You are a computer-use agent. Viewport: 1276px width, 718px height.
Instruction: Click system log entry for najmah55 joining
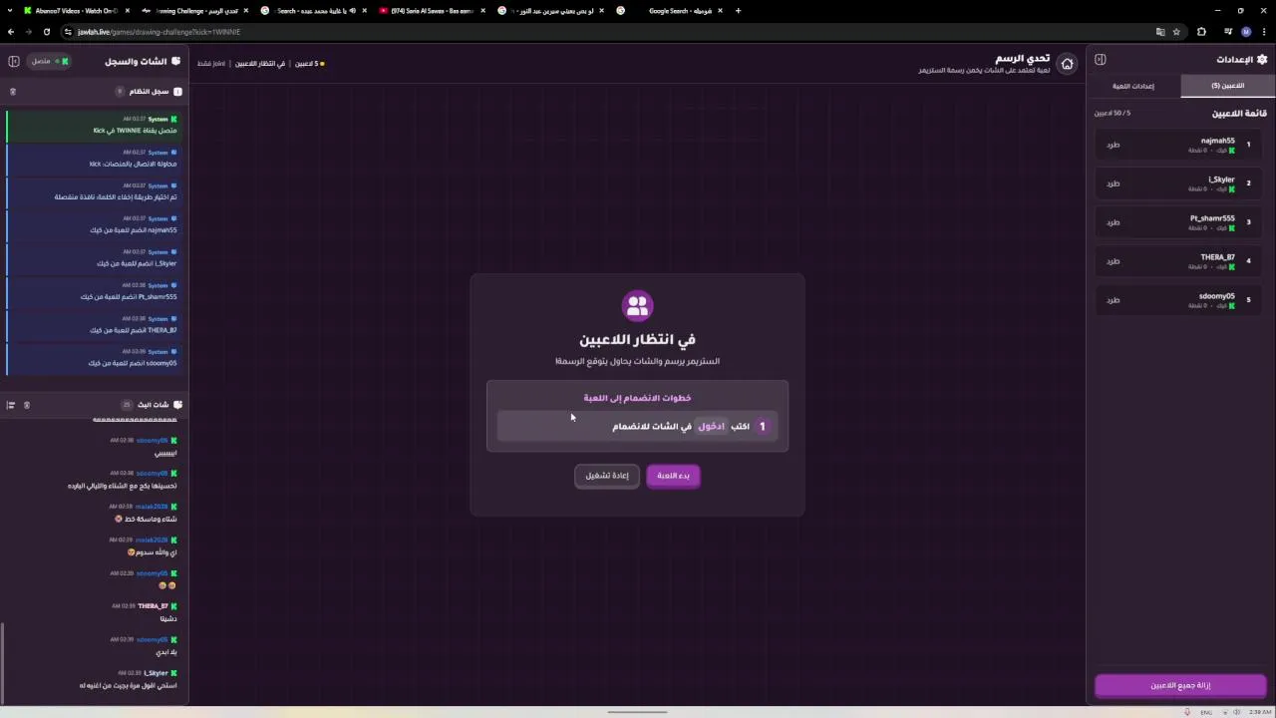tap(93, 225)
